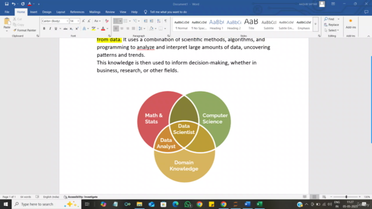The height and width of the screenshot is (209, 372).
Task: Undo the last action
Action: point(13,4)
